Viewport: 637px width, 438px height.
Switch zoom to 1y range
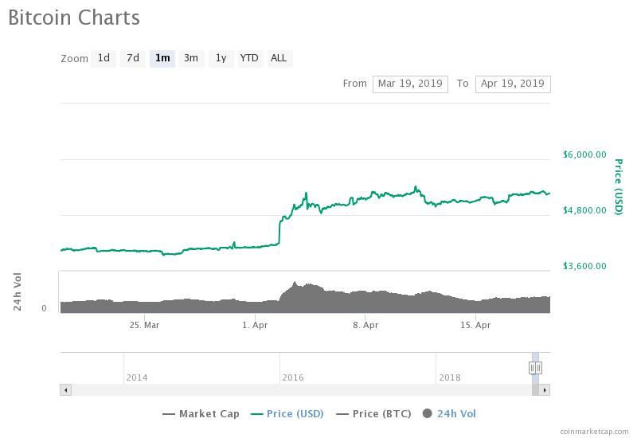(221, 58)
